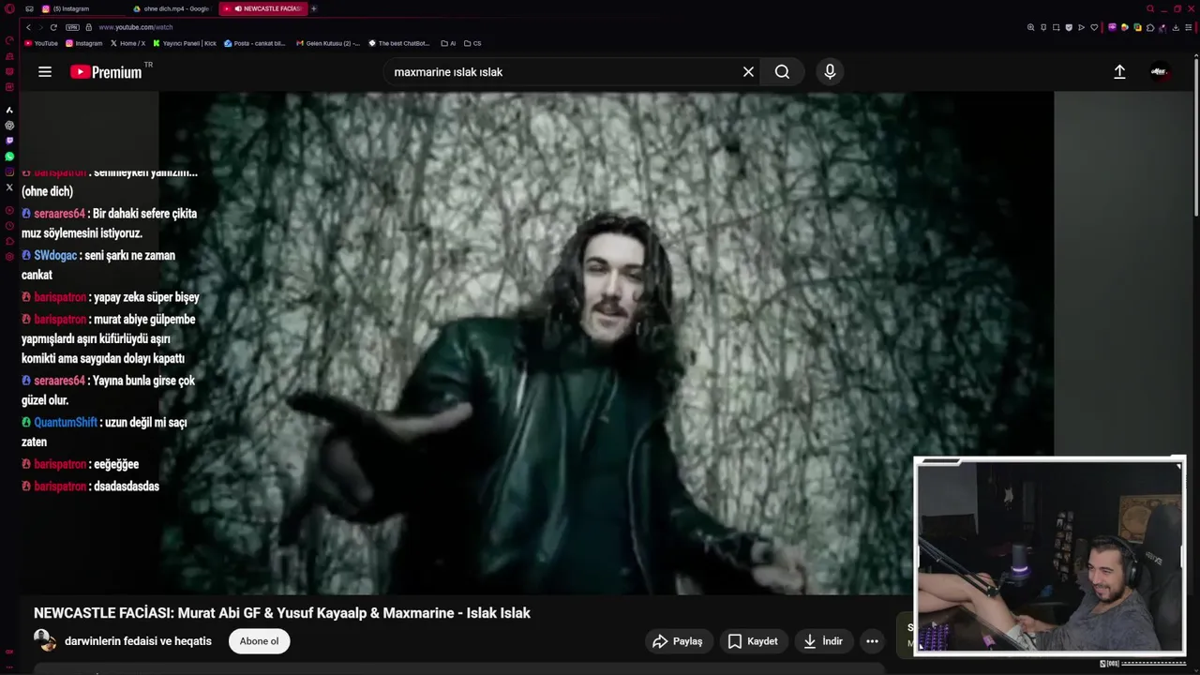Open the zoom magnifier toolbar icon

(1031, 27)
